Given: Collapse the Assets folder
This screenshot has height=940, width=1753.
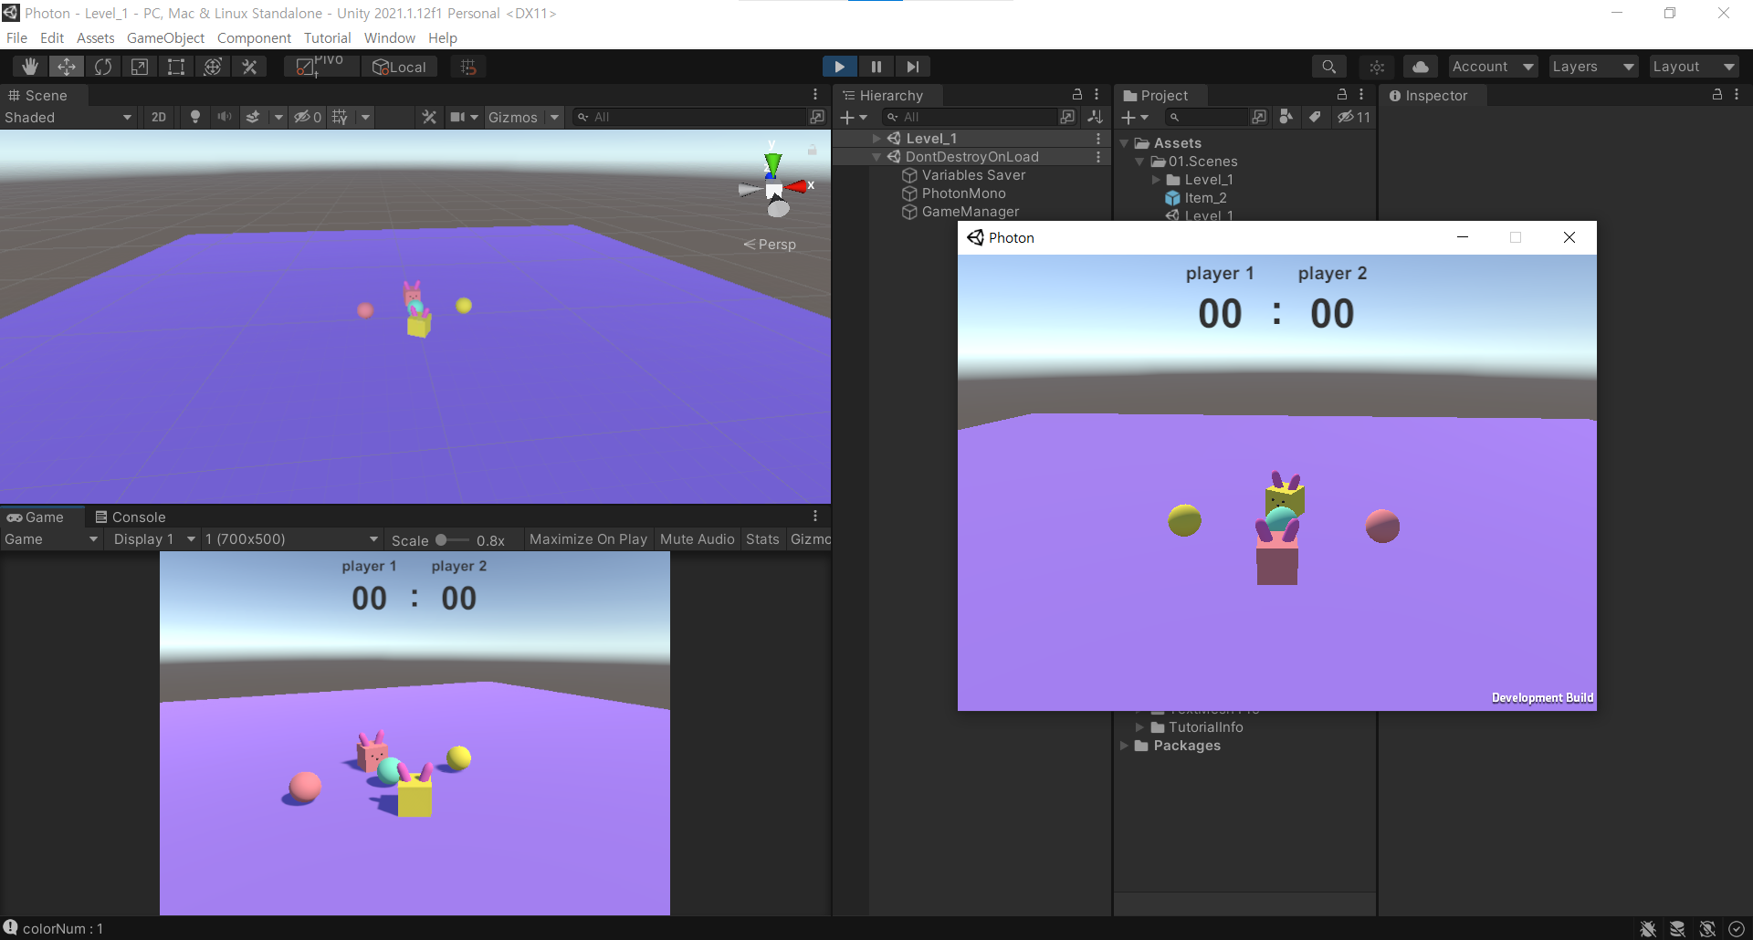Looking at the screenshot, I should 1124,143.
